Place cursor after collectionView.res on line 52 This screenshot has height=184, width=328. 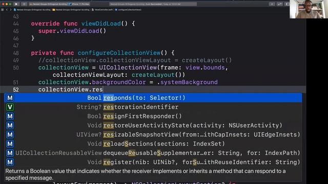coord(102,89)
